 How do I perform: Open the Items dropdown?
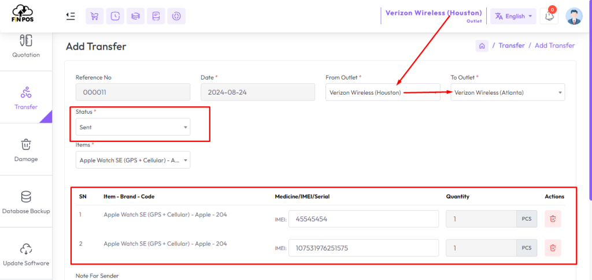pos(133,160)
